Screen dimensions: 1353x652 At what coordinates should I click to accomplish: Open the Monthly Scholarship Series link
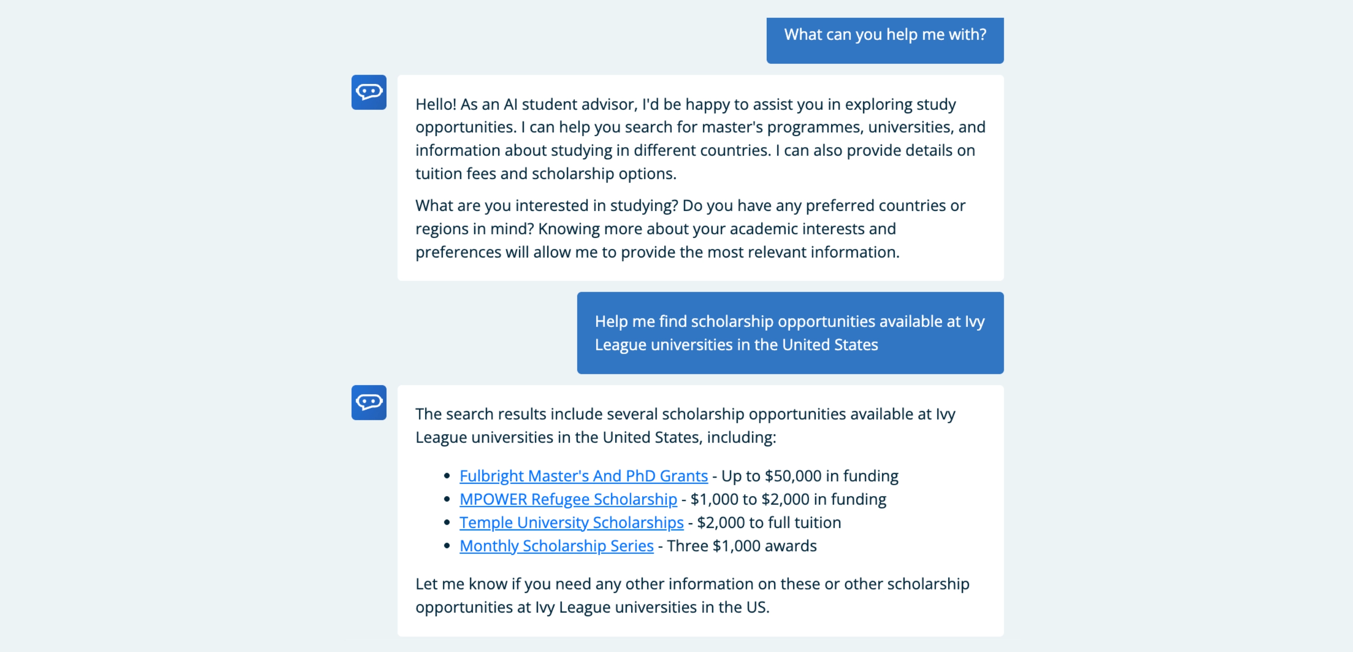pos(556,546)
